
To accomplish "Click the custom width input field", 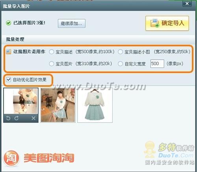I will pyautogui.click(x=157, y=64).
